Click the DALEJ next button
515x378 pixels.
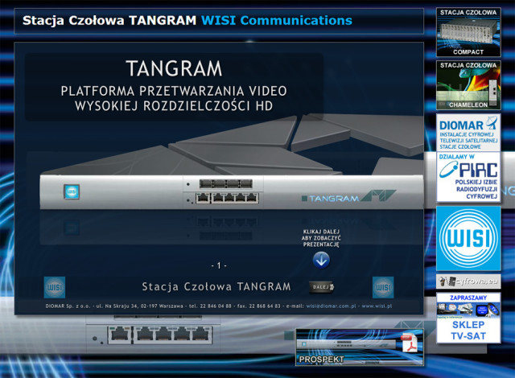(322, 287)
